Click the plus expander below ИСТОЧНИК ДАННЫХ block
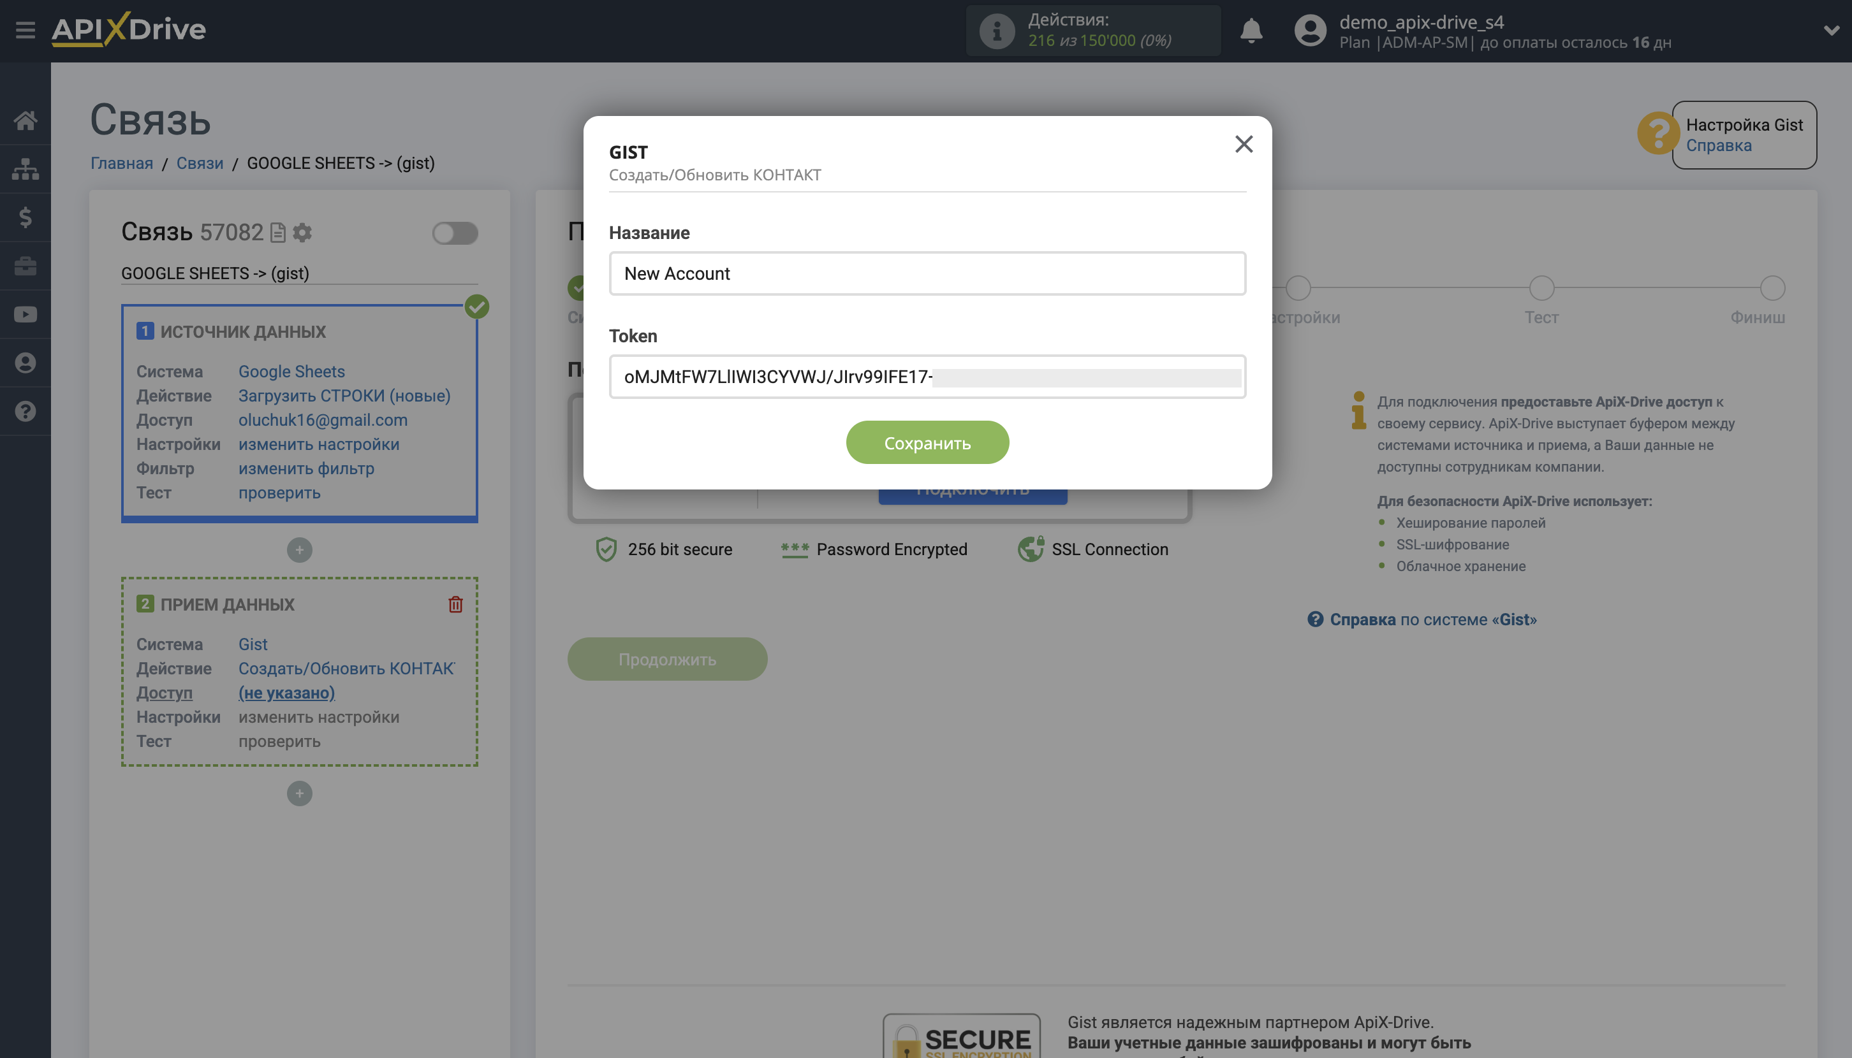The height and width of the screenshot is (1058, 1852). pyautogui.click(x=299, y=549)
